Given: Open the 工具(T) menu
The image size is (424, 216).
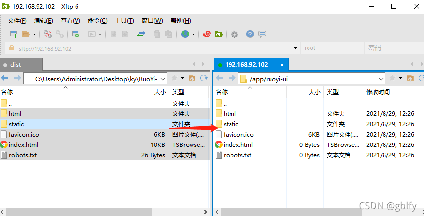Looking at the screenshot, I should [124, 21].
